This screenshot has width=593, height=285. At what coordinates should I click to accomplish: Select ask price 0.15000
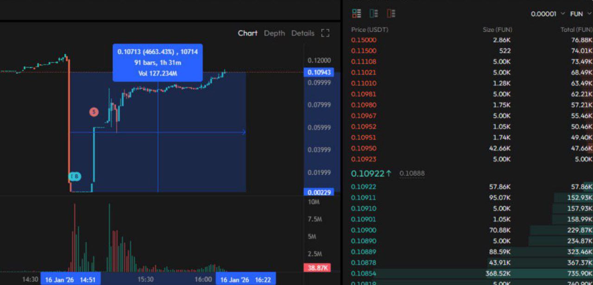click(364, 40)
